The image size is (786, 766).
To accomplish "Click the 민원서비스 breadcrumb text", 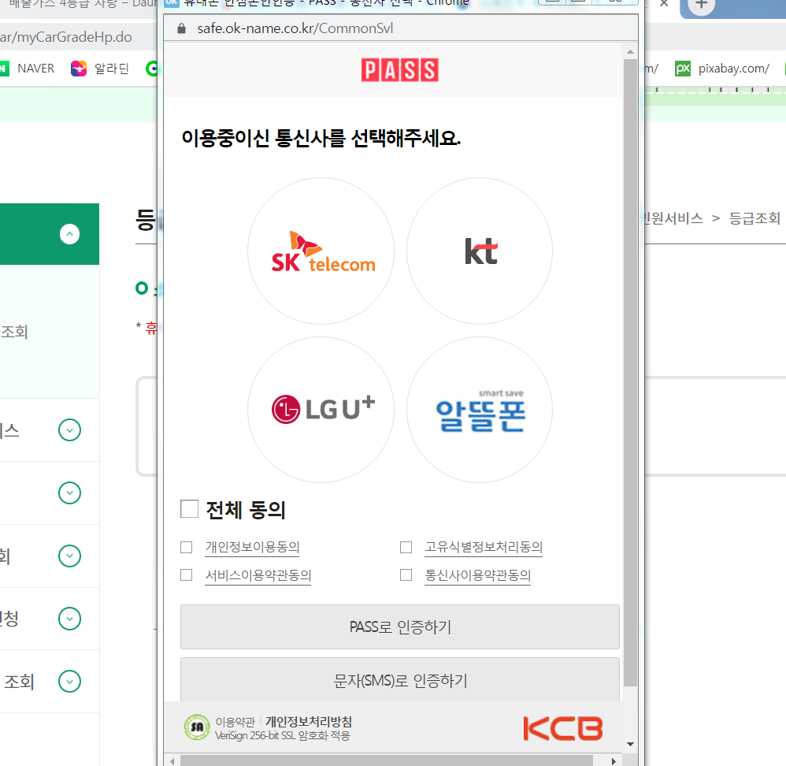I will [673, 218].
